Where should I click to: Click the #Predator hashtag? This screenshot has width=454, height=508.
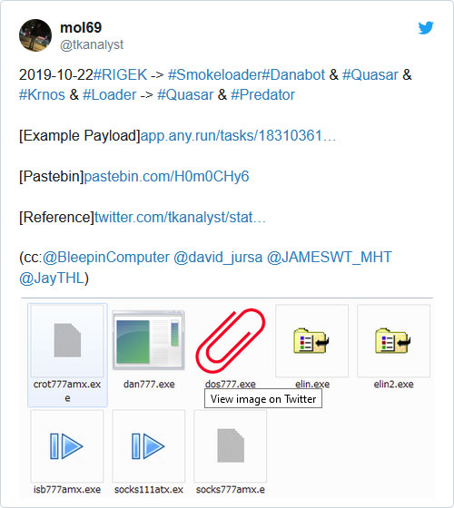point(262,95)
